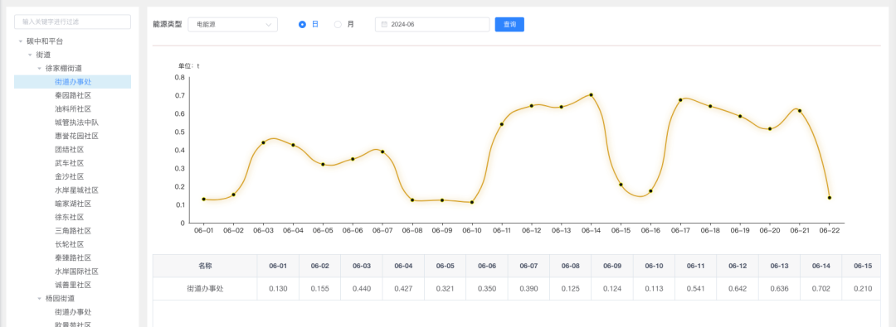Click the 06-22 last data point on chart
Image resolution: width=896 pixels, height=327 pixels.
pyautogui.click(x=829, y=198)
